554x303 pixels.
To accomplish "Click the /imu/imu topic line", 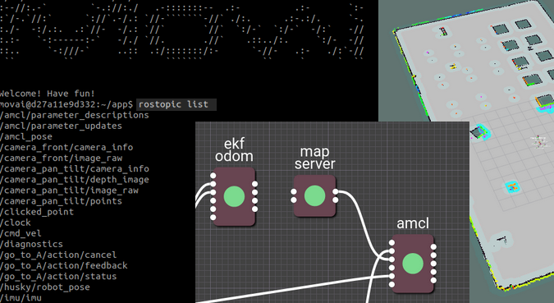I will coord(21,298).
